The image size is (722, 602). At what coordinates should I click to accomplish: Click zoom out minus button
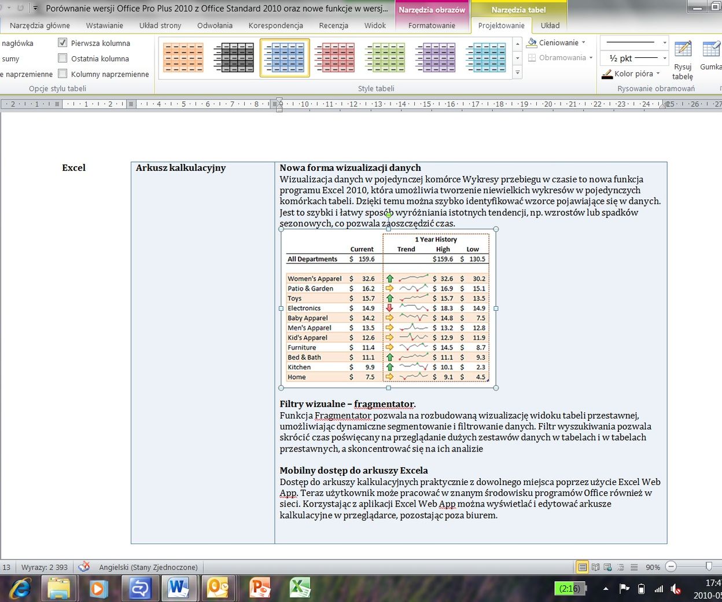(671, 567)
